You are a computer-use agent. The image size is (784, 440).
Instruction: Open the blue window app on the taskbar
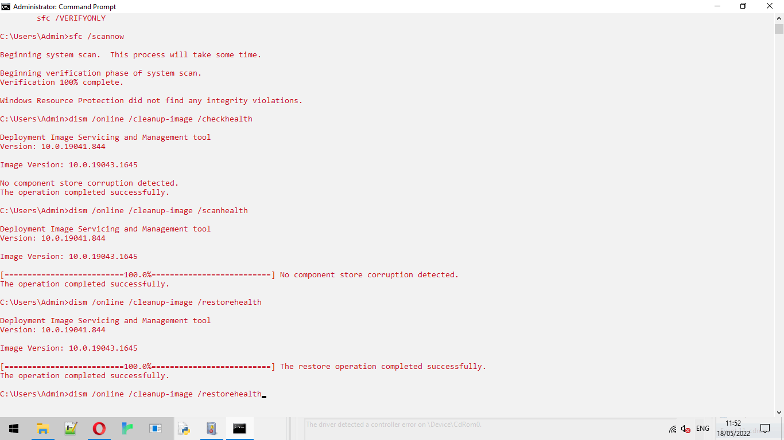[155, 428]
